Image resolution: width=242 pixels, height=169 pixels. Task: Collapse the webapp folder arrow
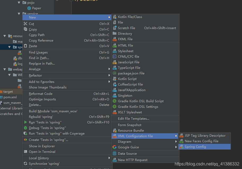click(5, 69)
